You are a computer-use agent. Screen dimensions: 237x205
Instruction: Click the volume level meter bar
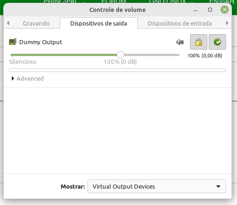[x=118, y=70]
